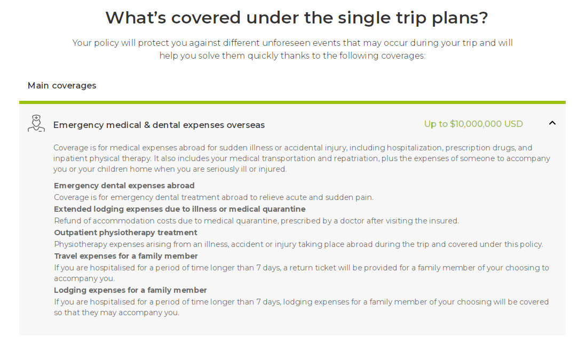Click 'Travel expenses for a family member' subheading
This screenshot has width=578, height=344.
[x=126, y=256]
